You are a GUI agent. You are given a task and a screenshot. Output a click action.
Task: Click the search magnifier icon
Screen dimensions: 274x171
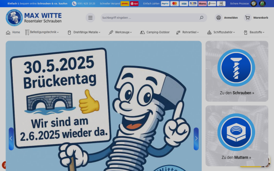click(201, 18)
